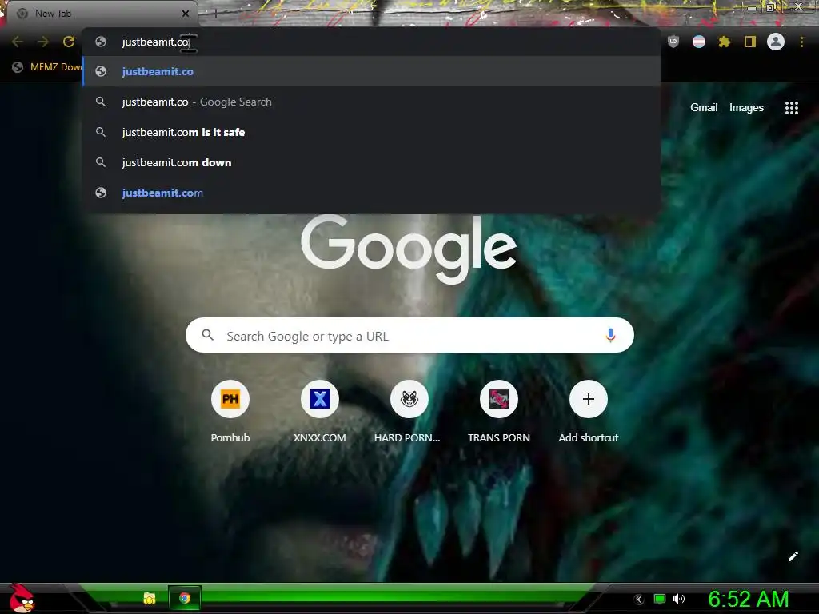
Task: Select Chrome on the taskbar
Action: coord(185,598)
